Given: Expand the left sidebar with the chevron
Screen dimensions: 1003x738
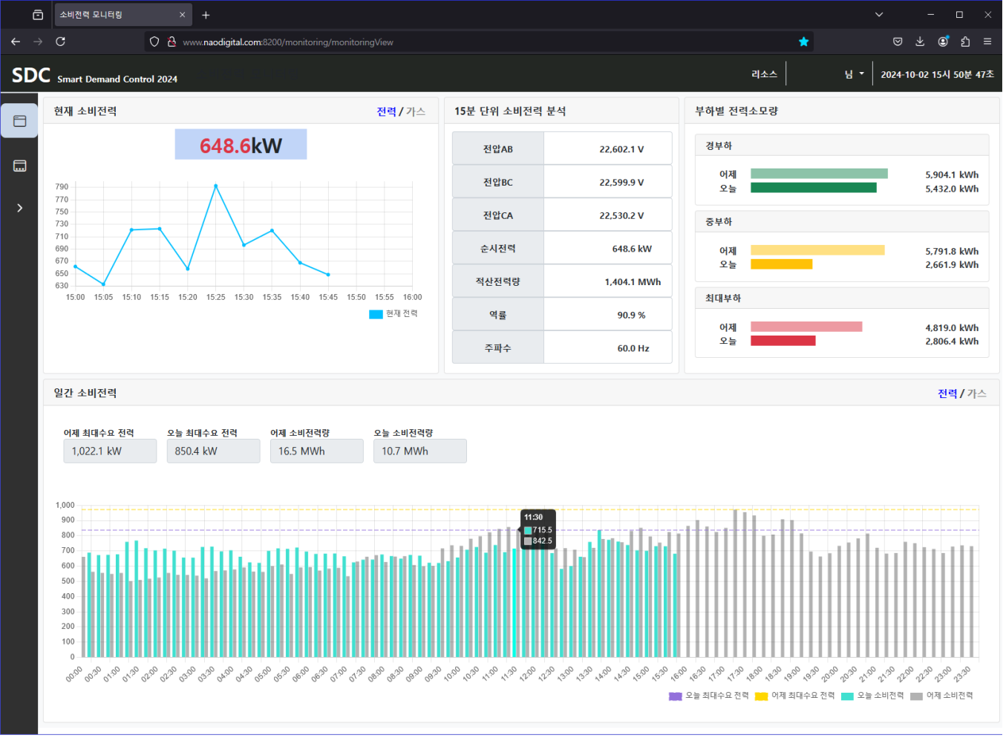Looking at the screenshot, I should point(20,208).
